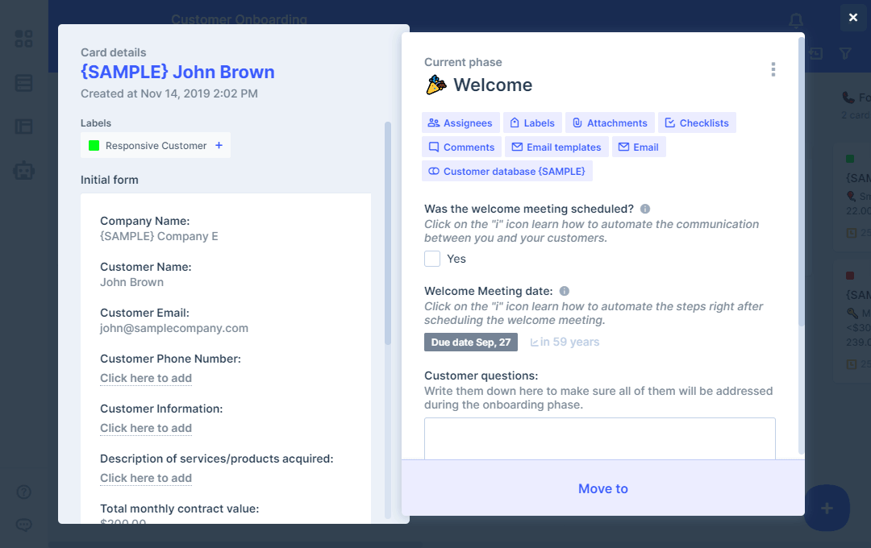Screen dimensions: 871x548
Task: Click the Move to button
Action: (602, 488)
